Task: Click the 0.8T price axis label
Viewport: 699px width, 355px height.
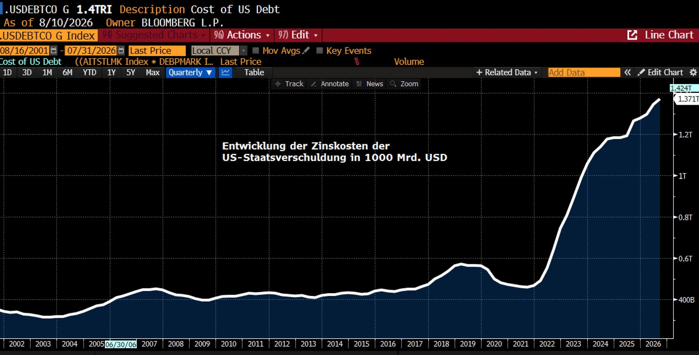Action: point(685,217)
